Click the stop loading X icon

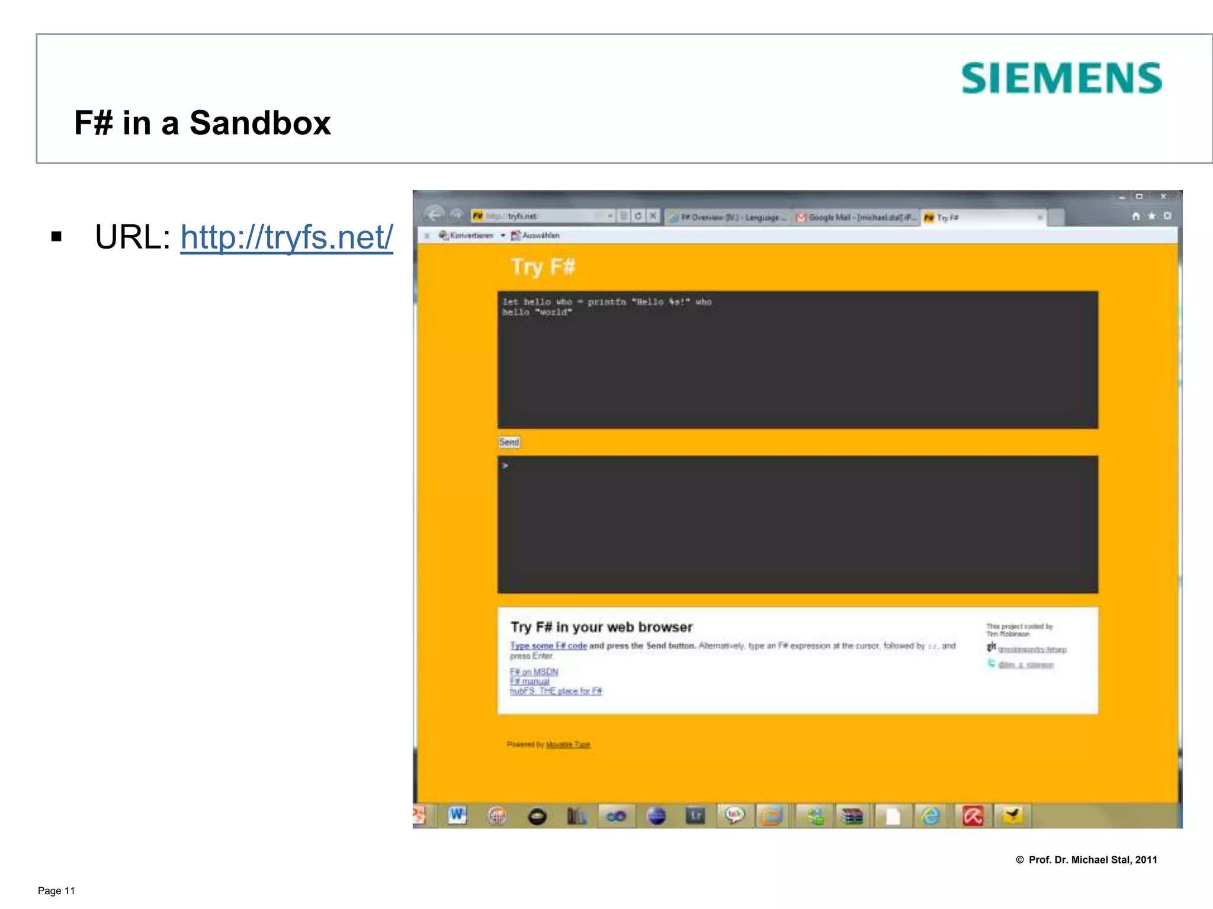(653, 216)
